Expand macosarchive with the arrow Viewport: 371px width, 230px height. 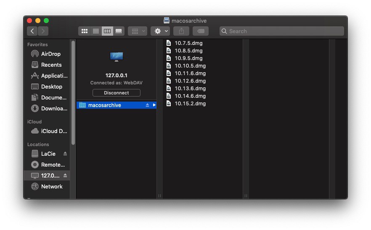(x=154, y=105)
